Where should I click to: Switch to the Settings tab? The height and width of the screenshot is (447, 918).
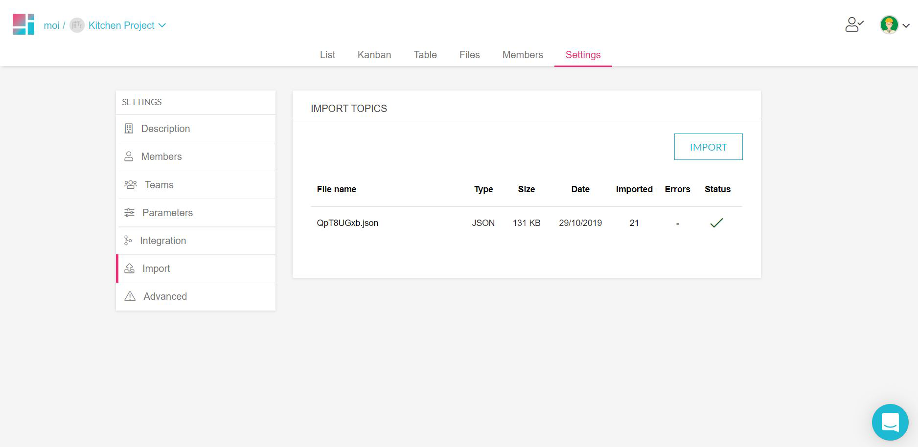[583, 55]
